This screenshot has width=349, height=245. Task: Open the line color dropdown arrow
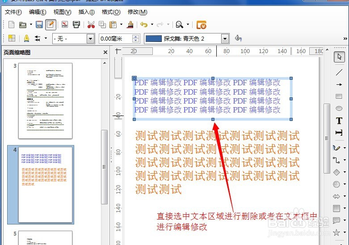pyautogui.click(x=225, y=39)
